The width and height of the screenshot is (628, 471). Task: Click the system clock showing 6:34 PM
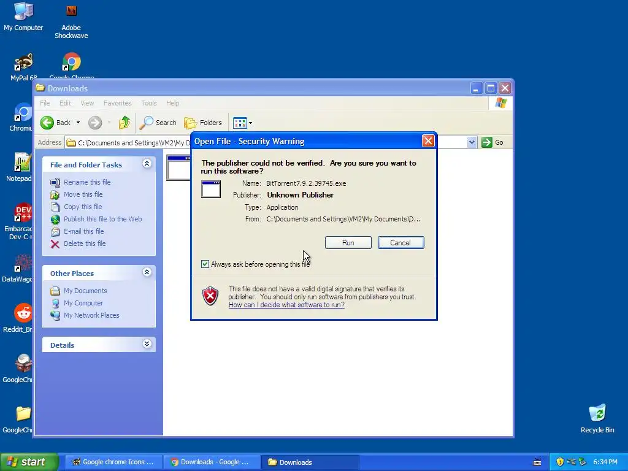(x=605, y=462)
